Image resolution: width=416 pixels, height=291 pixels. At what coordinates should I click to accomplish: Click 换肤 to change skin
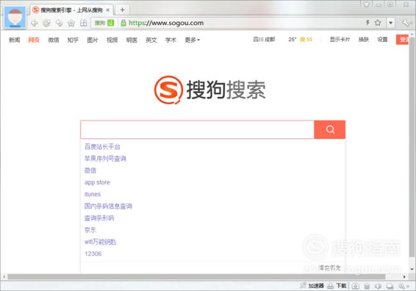tap(364, 40)
